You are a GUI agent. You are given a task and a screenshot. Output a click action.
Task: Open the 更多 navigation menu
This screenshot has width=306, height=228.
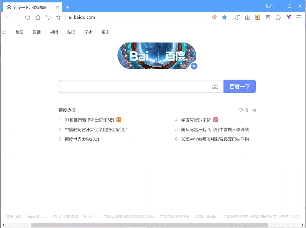(x=105, y=32)
